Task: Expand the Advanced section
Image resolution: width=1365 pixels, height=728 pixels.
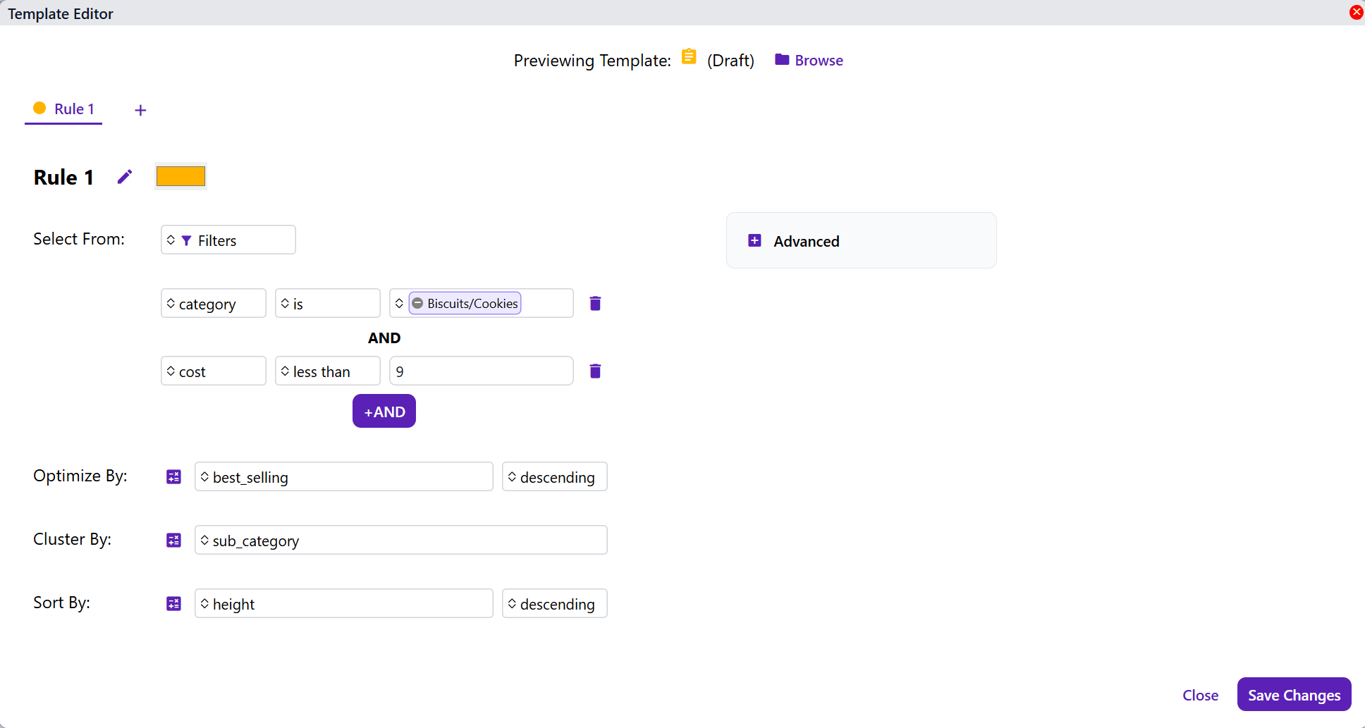Action: (754, 241)
